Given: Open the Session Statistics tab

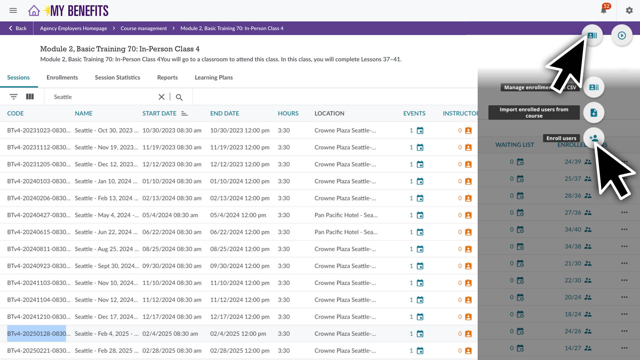Looking at the screenshot, I should 117,77.
